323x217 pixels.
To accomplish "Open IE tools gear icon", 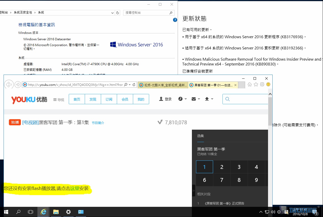I will tap(262, 85).
